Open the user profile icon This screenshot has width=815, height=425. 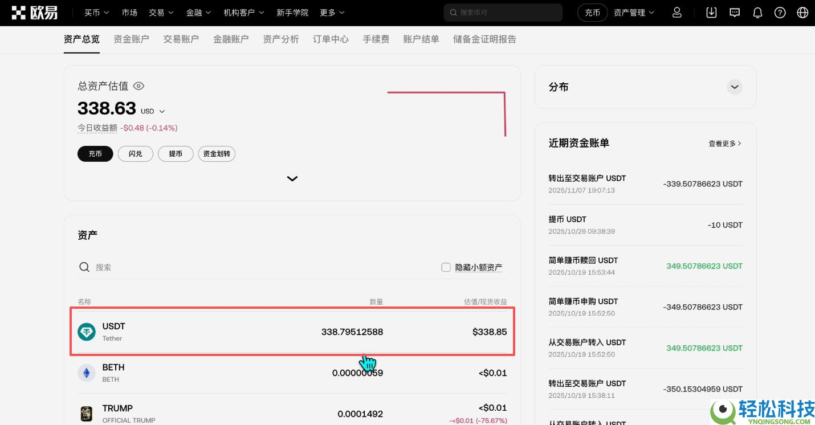tap(677, 12)
